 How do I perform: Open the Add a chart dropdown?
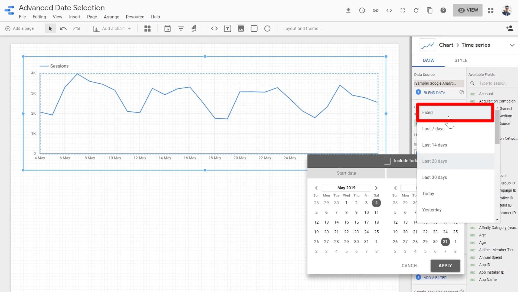(x=112, y=28)
